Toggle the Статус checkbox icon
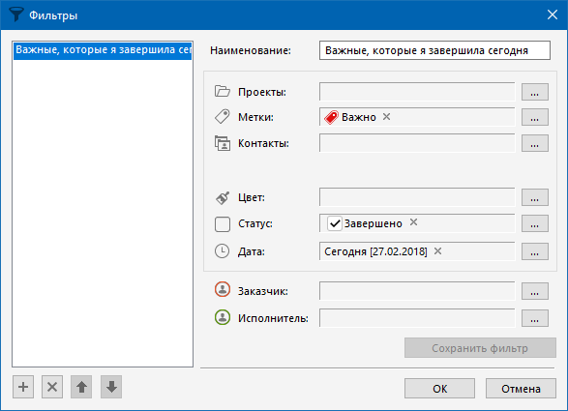This screenshot has width=568, height=411. click(x=223, y=224)
